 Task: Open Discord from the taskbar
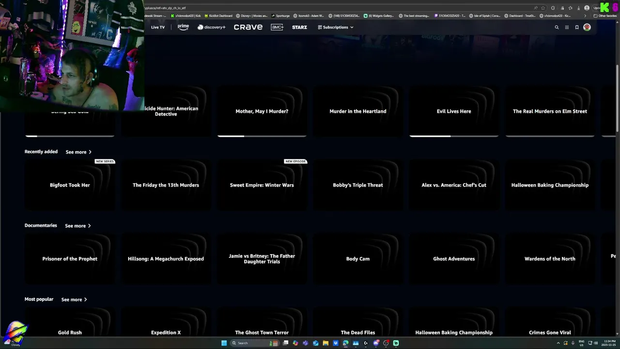[x=376, y=343]
